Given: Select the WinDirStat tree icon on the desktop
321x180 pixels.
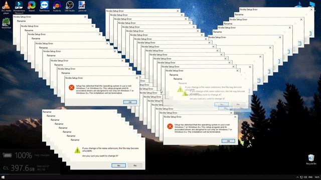Looking at the screenshot, I should (x=6, y=23).
